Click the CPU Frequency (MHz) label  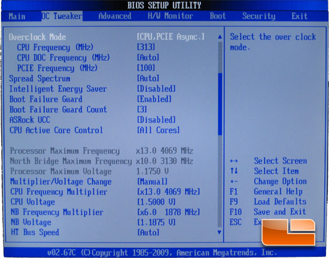(x=55, y=47)
